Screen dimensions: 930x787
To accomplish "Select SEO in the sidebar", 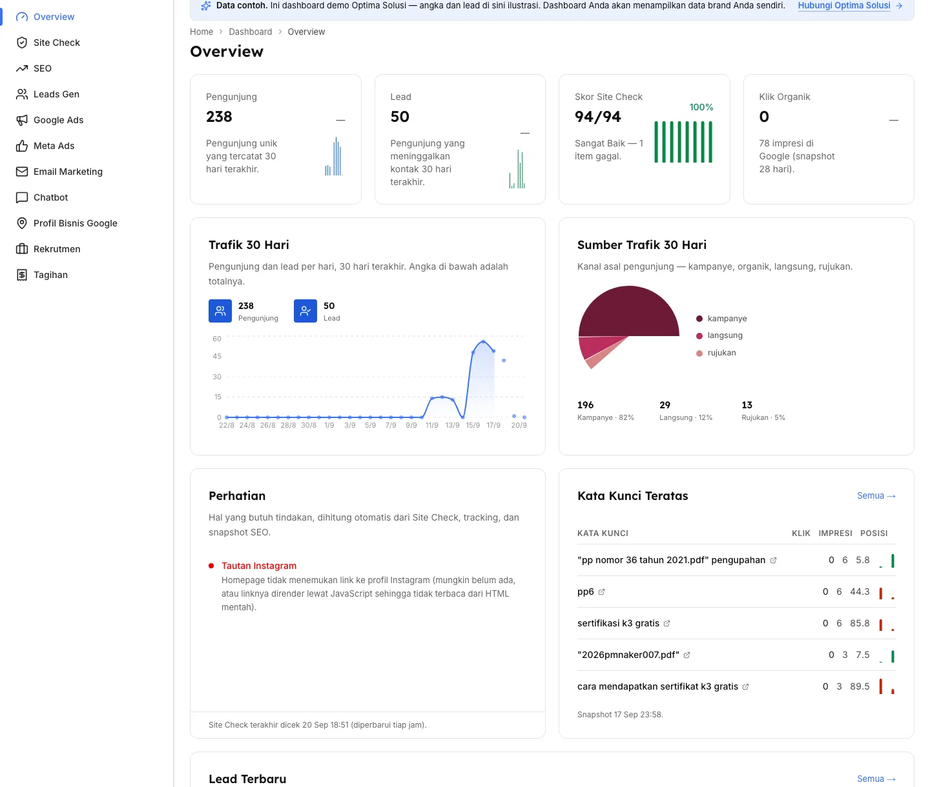I will pos(87,68).
